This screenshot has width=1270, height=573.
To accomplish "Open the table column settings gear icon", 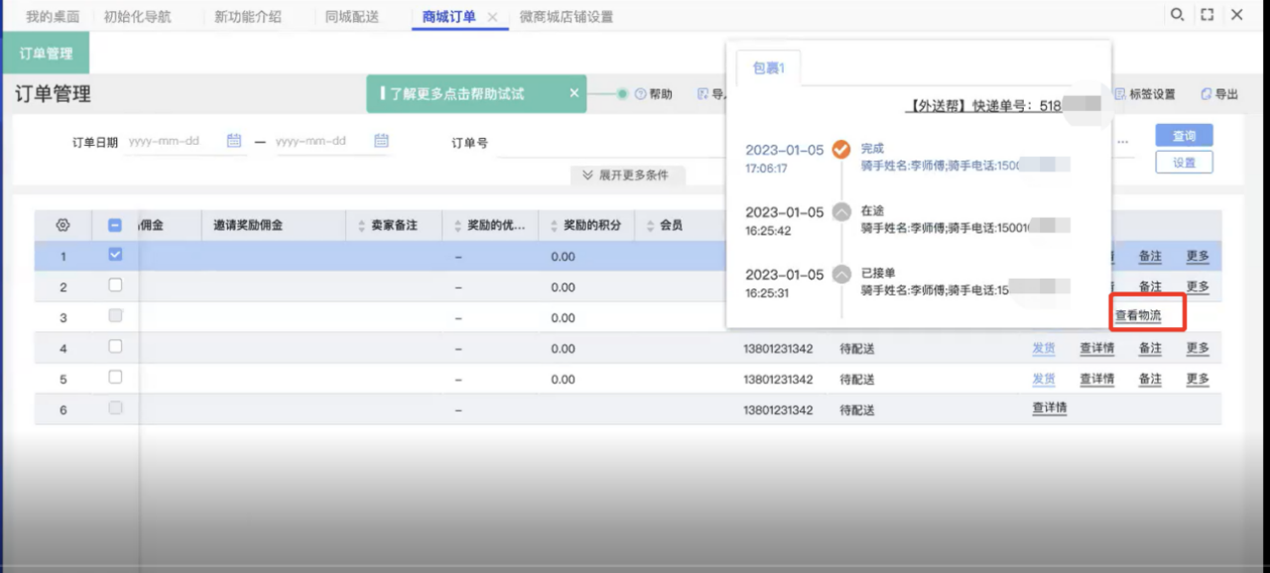I will (63, 225).
